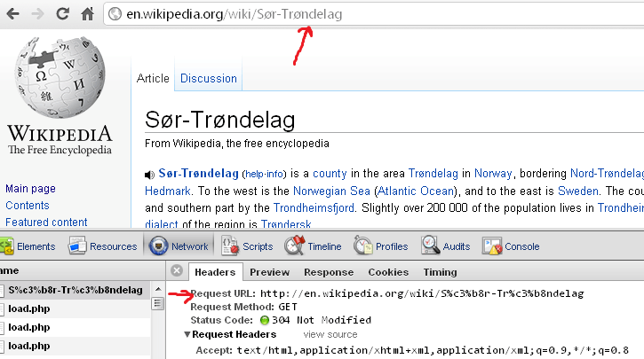Click the 304 Not Modified status text
644x359 pixels.
(322, 320)
